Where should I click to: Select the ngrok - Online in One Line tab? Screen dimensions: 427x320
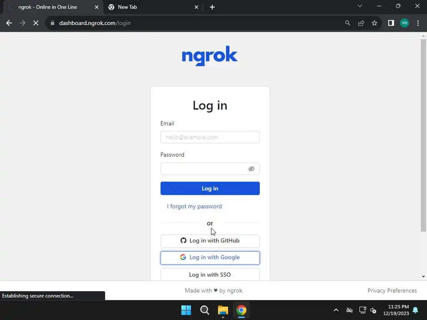[x=53, y=7]
